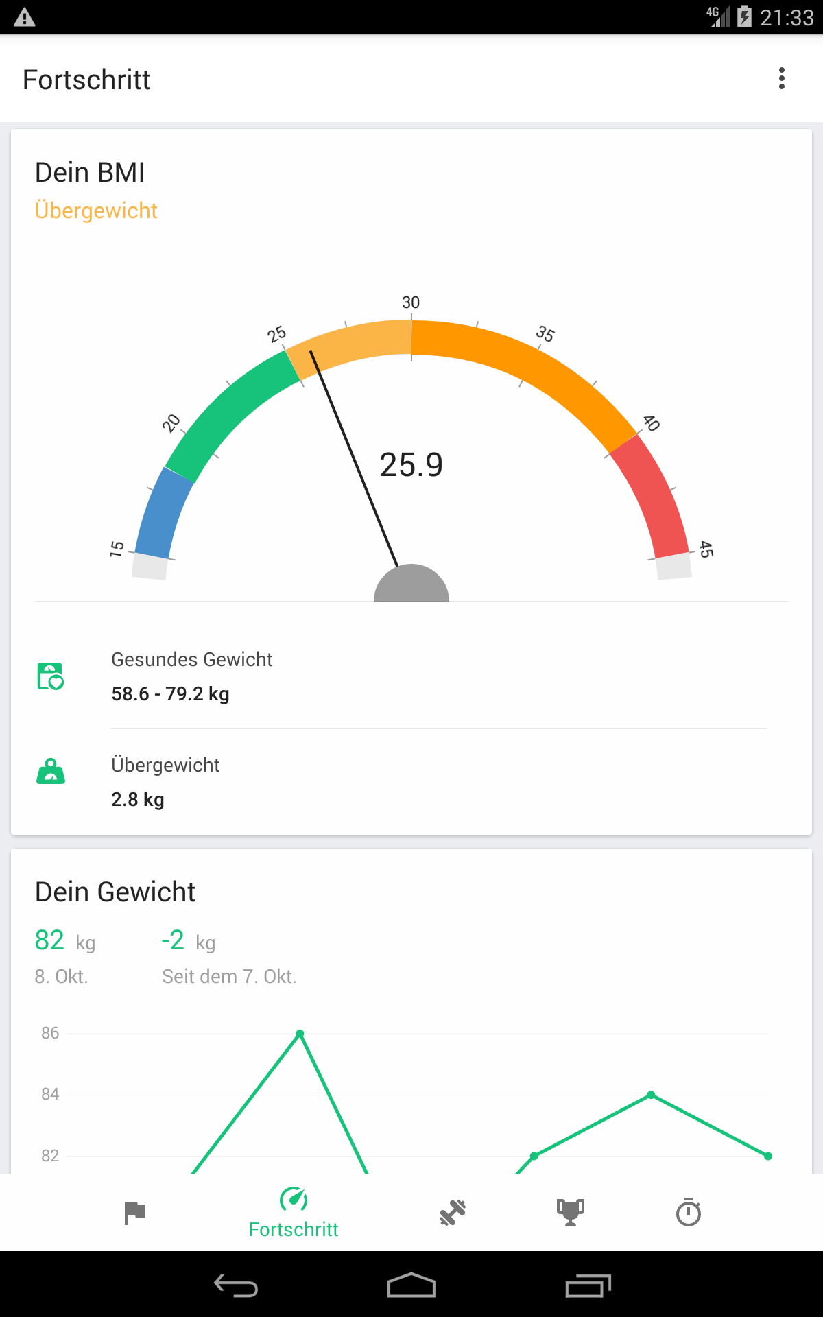Click the current weight '82' value

[49, 940]
